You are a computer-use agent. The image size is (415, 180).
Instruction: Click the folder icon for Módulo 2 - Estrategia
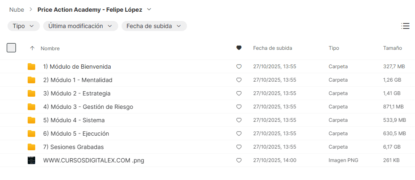coord(31,93)
